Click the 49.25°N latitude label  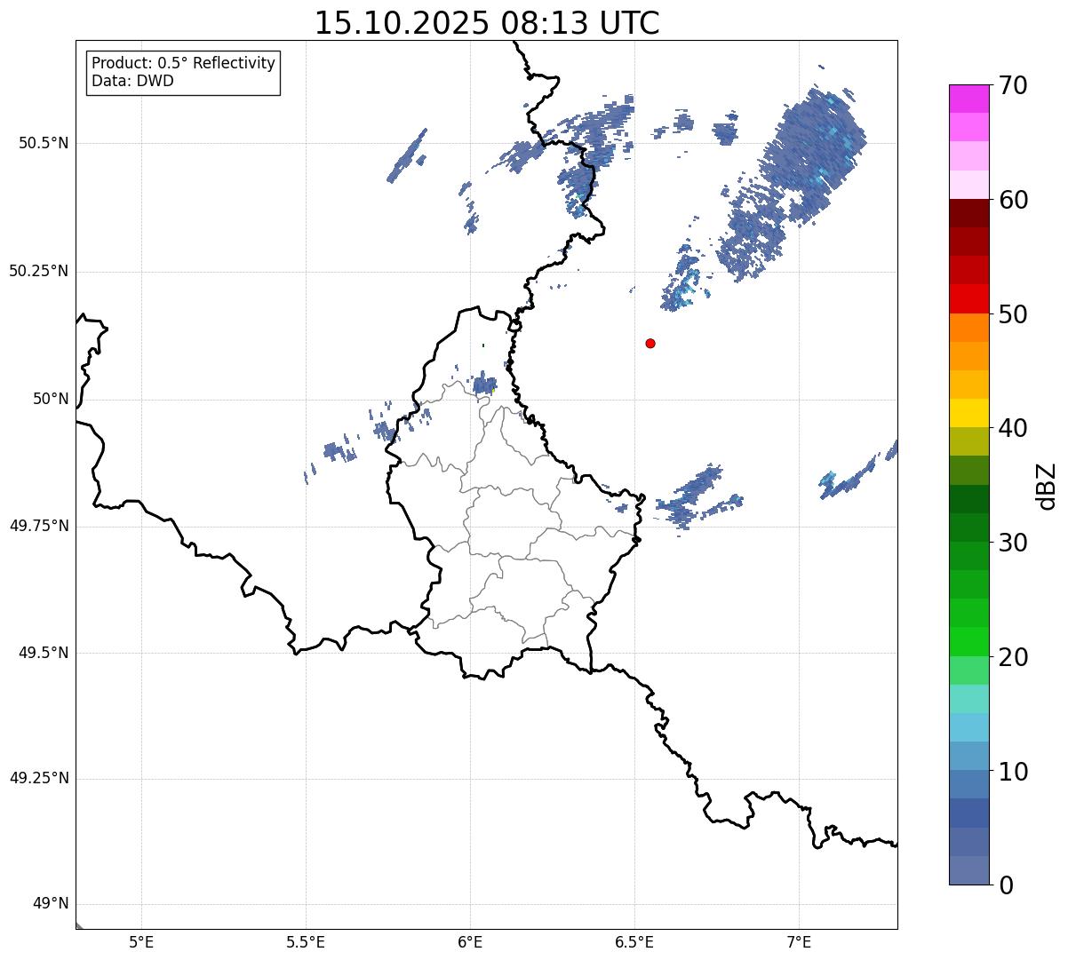pos(39,779)
